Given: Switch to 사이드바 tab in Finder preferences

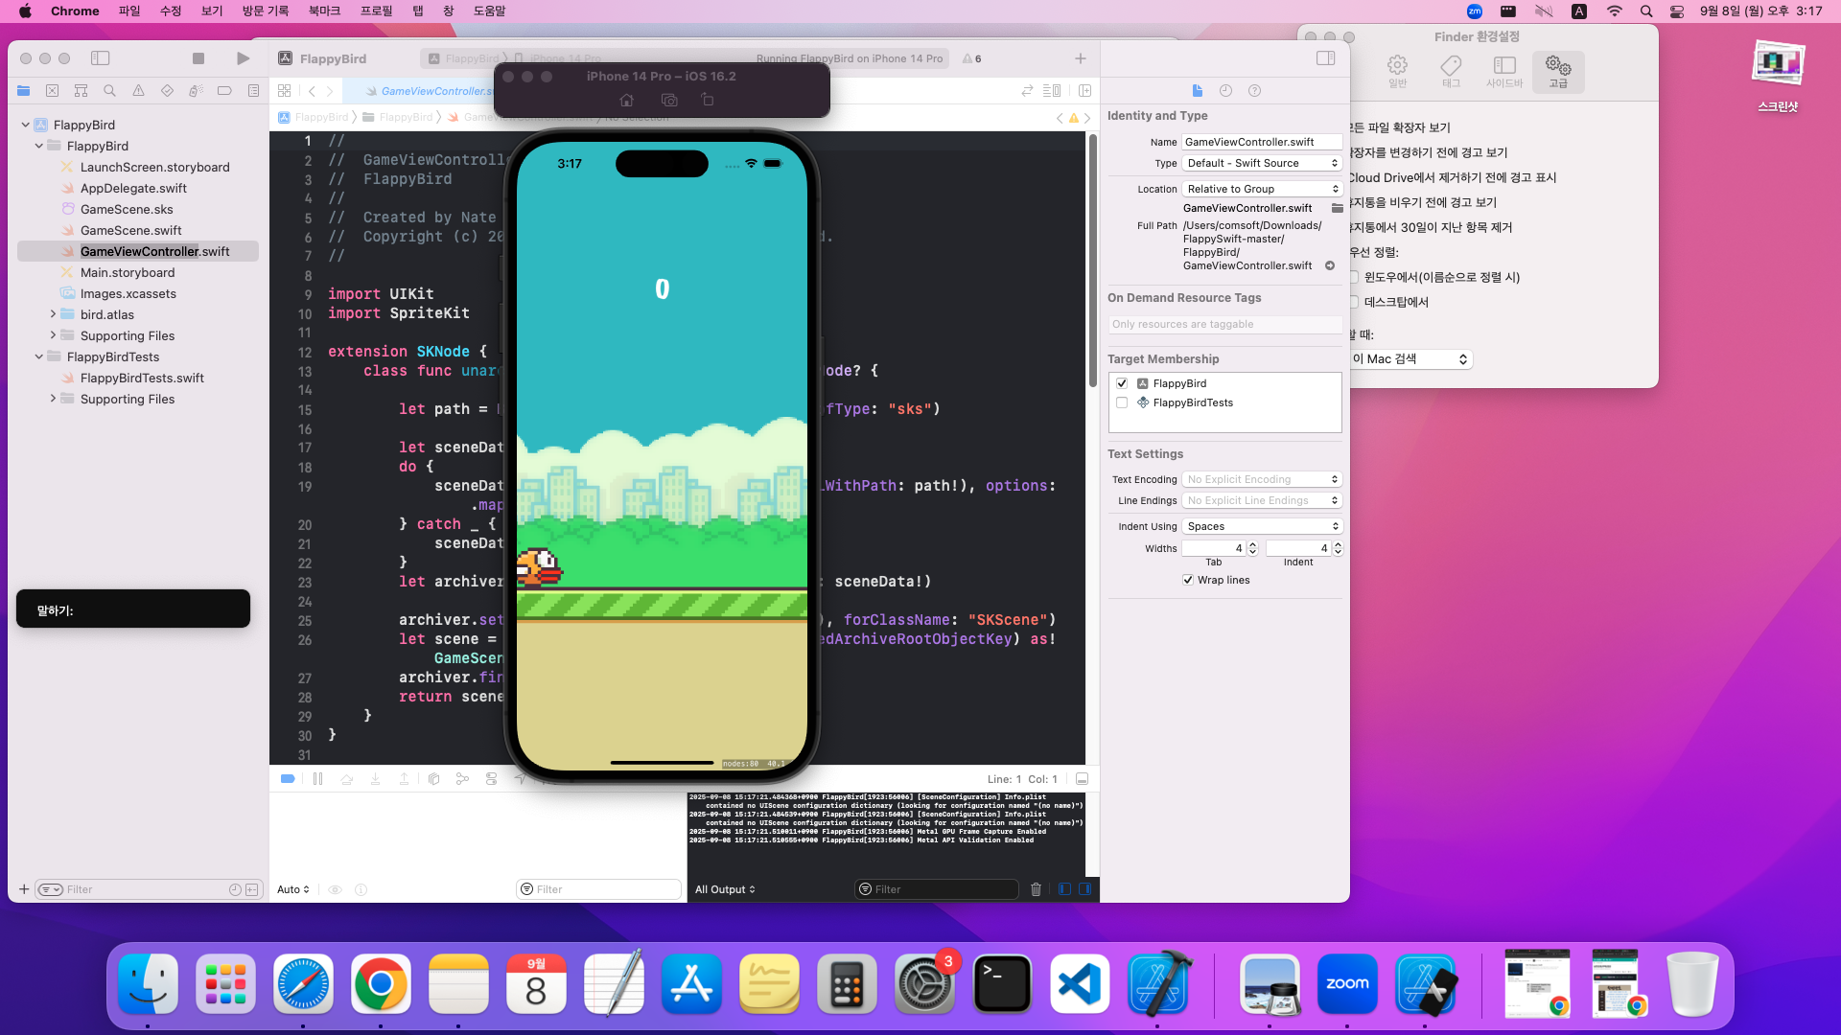Looking at the screenshot, I should [x=1504, y=71].
